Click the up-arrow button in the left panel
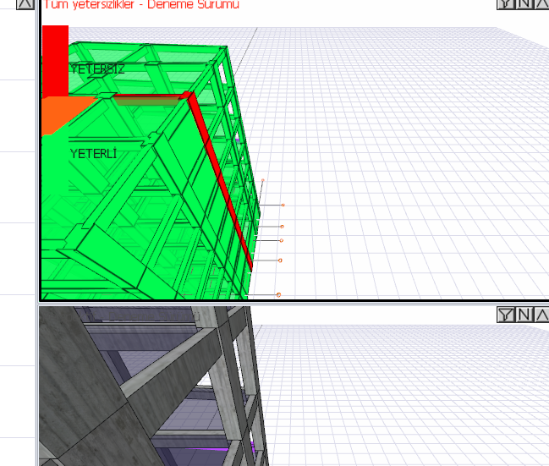 25,3
